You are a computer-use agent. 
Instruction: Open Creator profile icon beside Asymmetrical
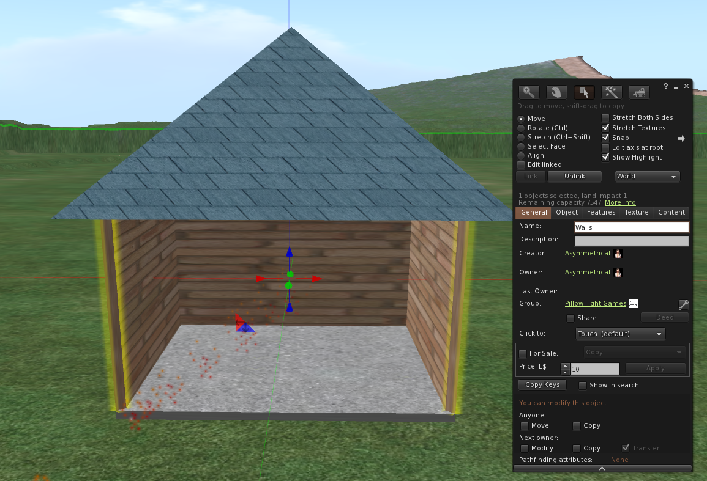618,254
